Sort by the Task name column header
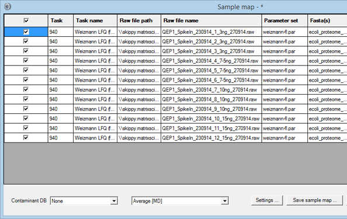347x219 pixels. coord(95,20)
